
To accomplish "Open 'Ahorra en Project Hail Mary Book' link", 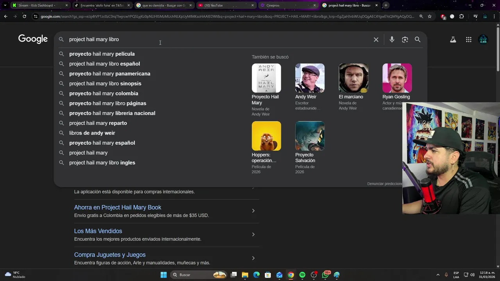I will (118, 207).
